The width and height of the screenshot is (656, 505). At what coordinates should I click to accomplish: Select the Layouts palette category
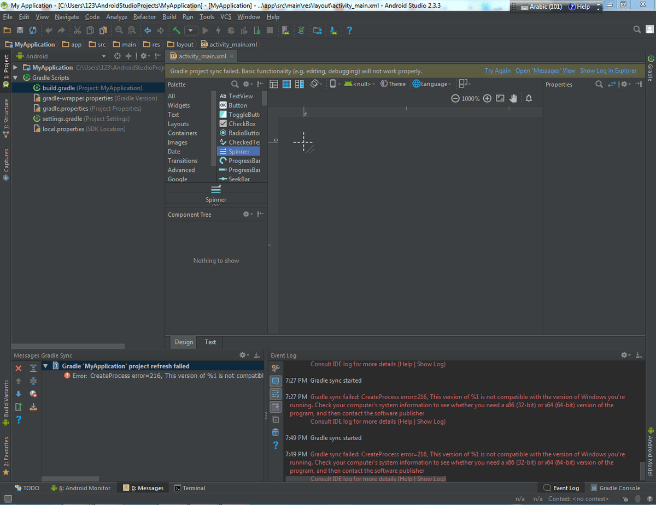pos(178,124)
